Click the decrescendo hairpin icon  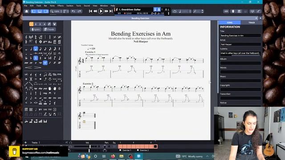point(37,68)
